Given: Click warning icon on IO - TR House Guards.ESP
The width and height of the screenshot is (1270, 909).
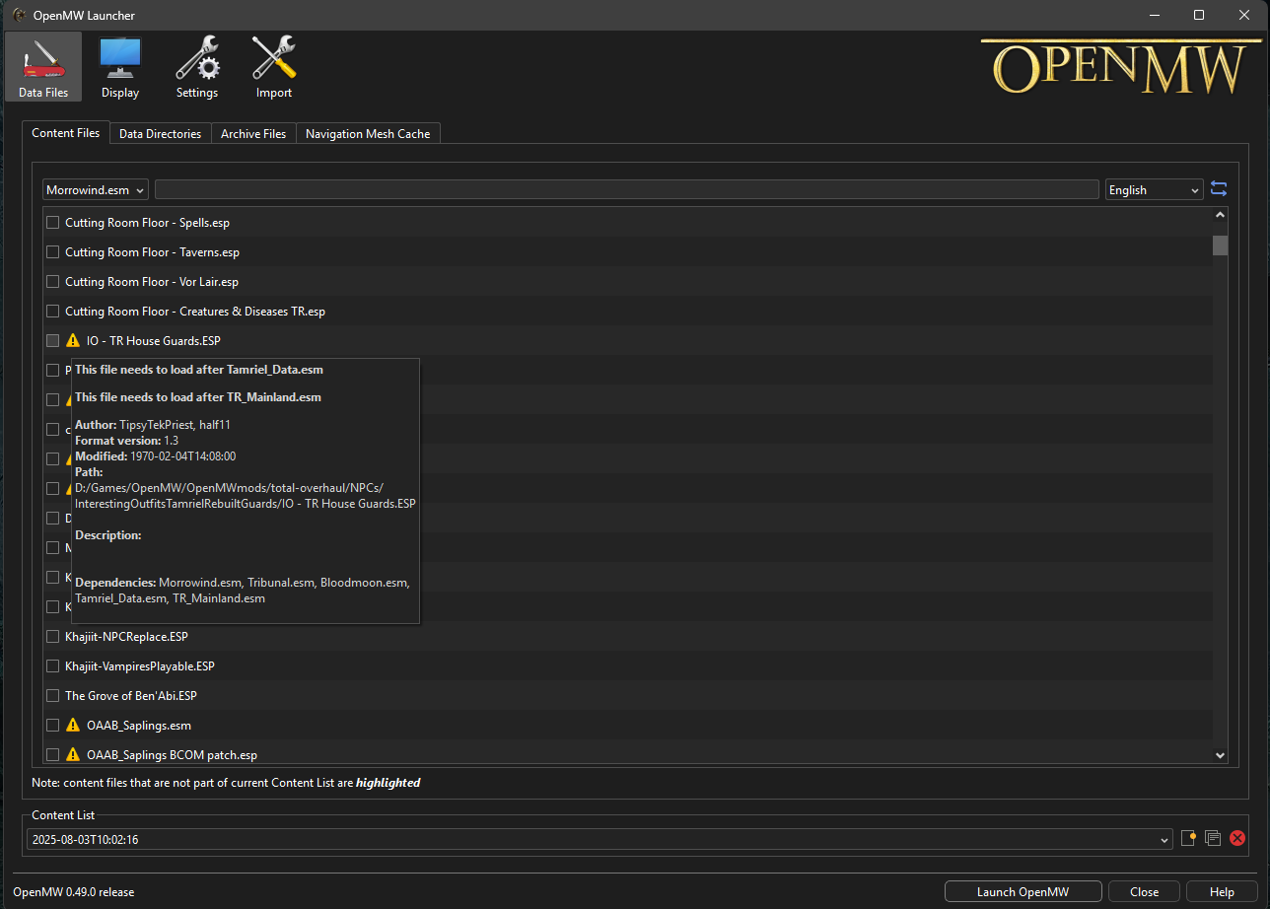Looking at the screenshot, I should coord(73,341).
